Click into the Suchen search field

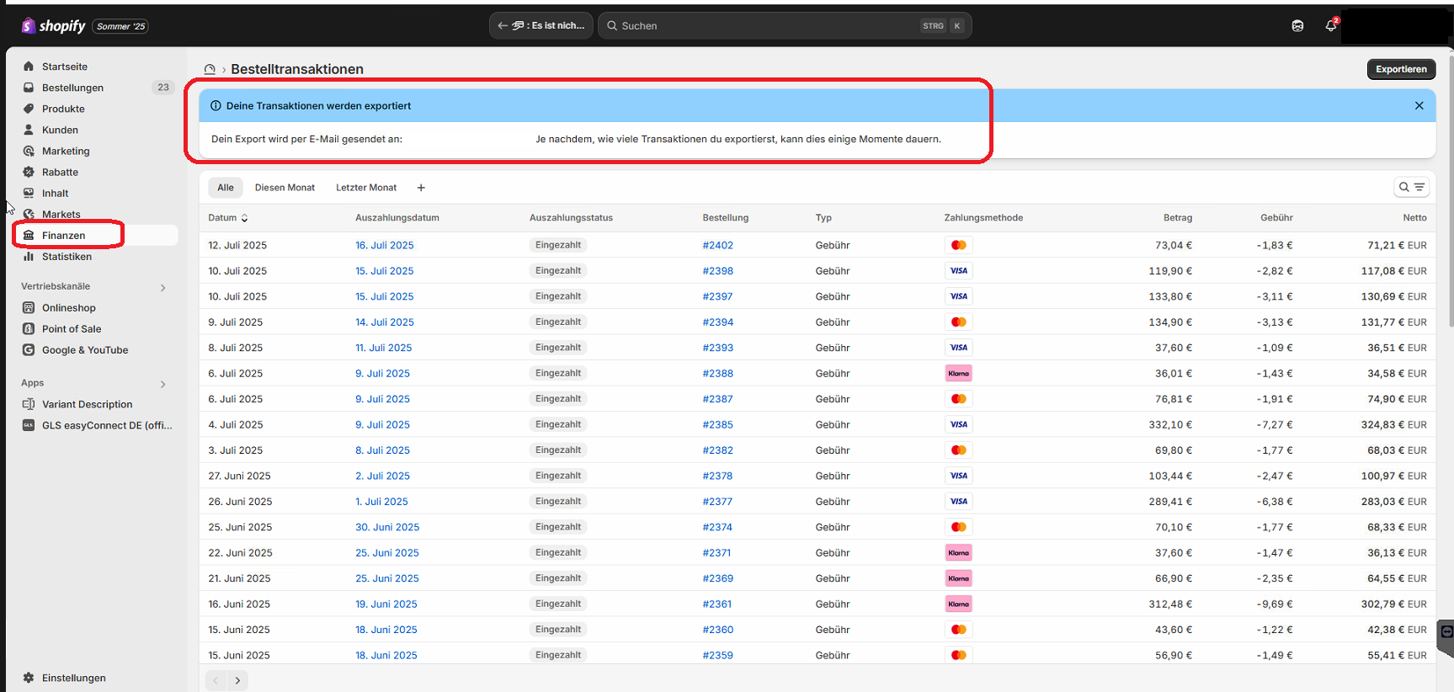point(766,26)
